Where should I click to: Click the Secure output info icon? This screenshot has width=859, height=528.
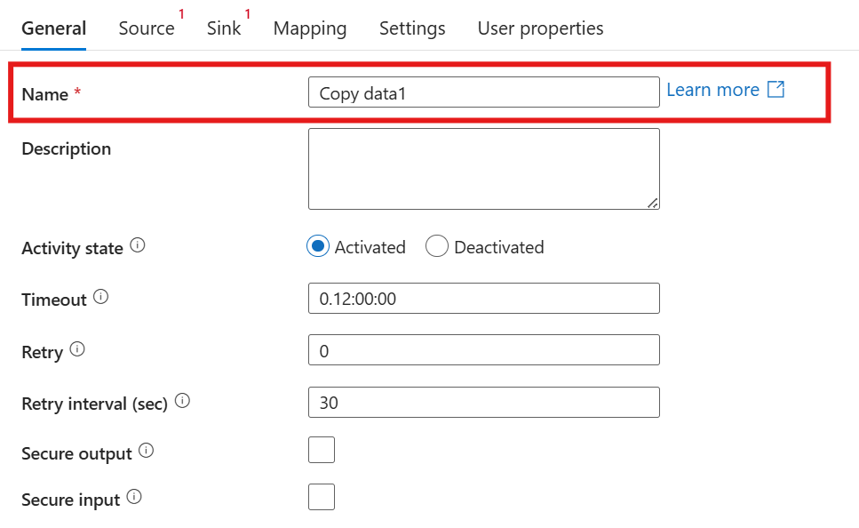click(147, 452)
